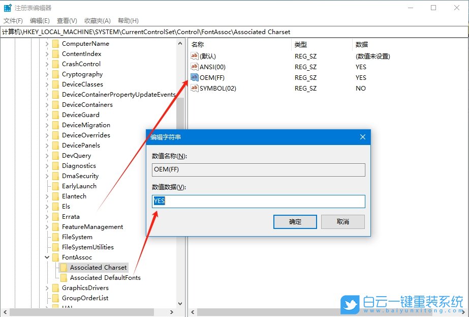
Task: Click the CrashControl folder icon
Action: tap(56, 64)
